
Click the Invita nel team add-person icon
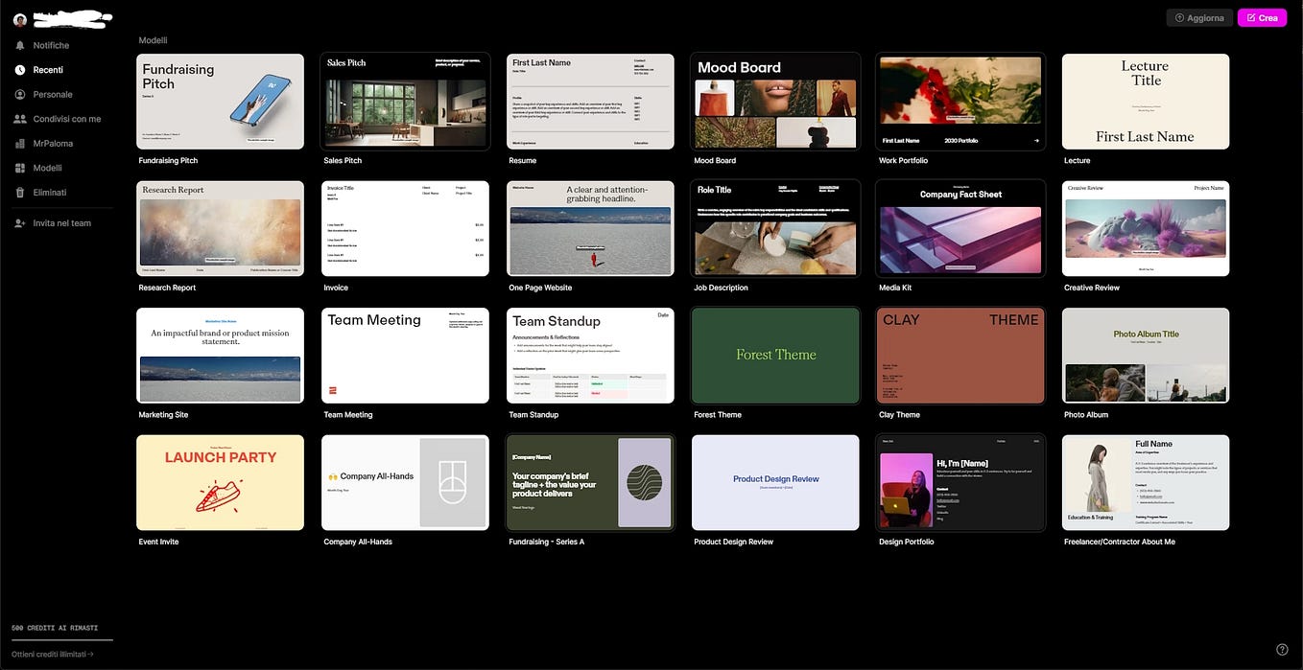[x=20, y=223]
